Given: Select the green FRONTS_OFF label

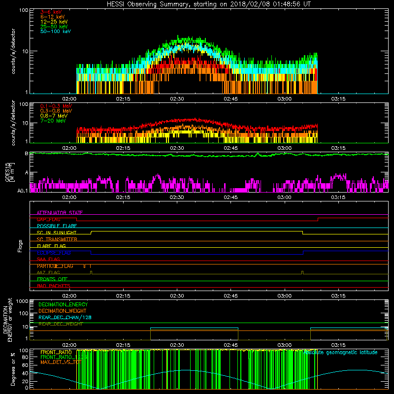Looking at the screenshot, I should [52, 279].
